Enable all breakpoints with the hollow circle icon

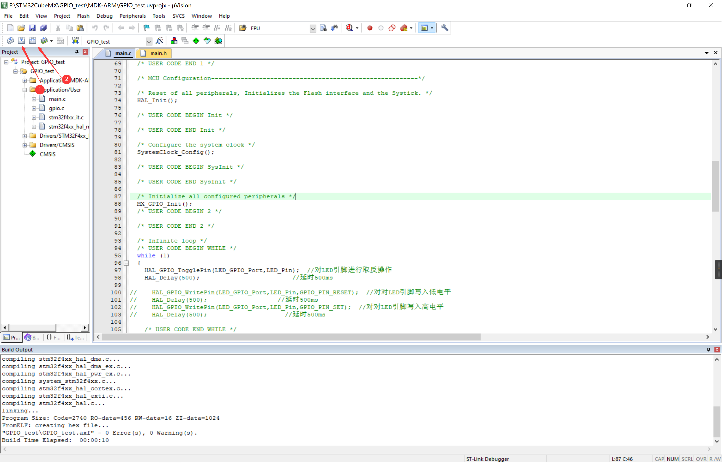381,28
